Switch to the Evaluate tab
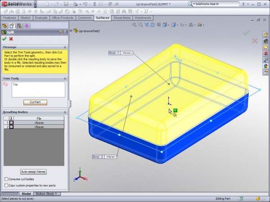The width and height of the screenshot is (270, 202). [x=41, y=18]
